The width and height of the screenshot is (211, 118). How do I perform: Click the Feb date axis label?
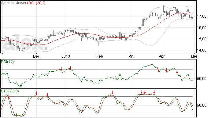[100, 56]
